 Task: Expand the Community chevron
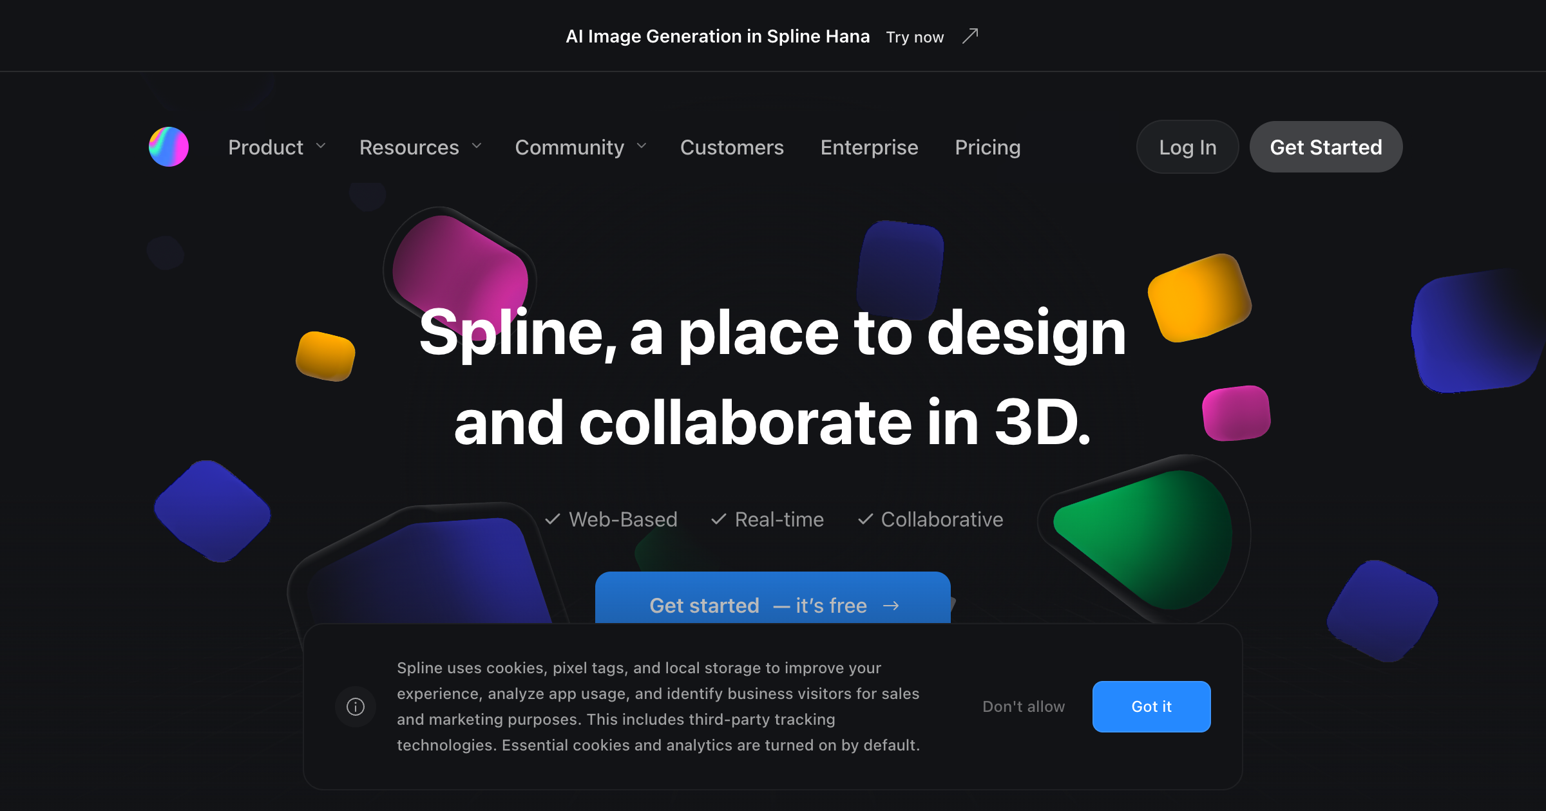(x=642, y=146)
